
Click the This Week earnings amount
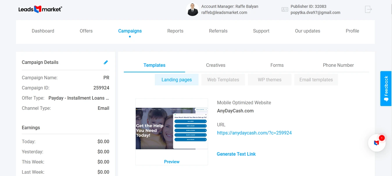tap(103, 162)
